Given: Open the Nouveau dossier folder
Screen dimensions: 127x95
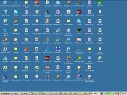Looking at the screenshot, I should point(16,58).
